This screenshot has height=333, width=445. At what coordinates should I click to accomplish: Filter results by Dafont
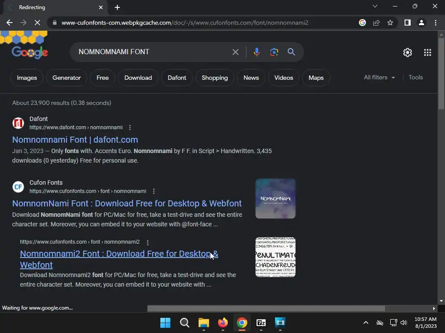tap(177, 78)
